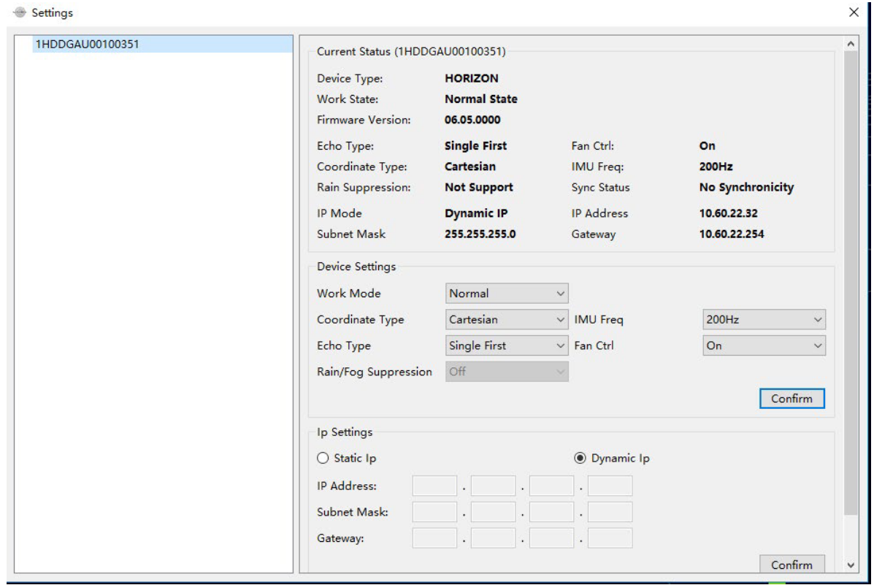874x585 pixels.
Task: Confirm the Ip Settings
Action: [x=791, y=564]
